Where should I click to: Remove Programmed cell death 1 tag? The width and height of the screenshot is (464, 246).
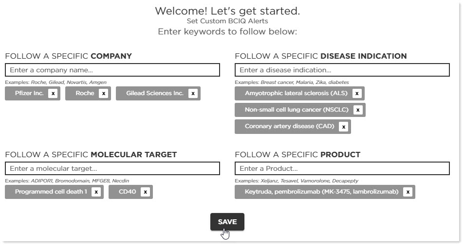[x=96, y=192]
